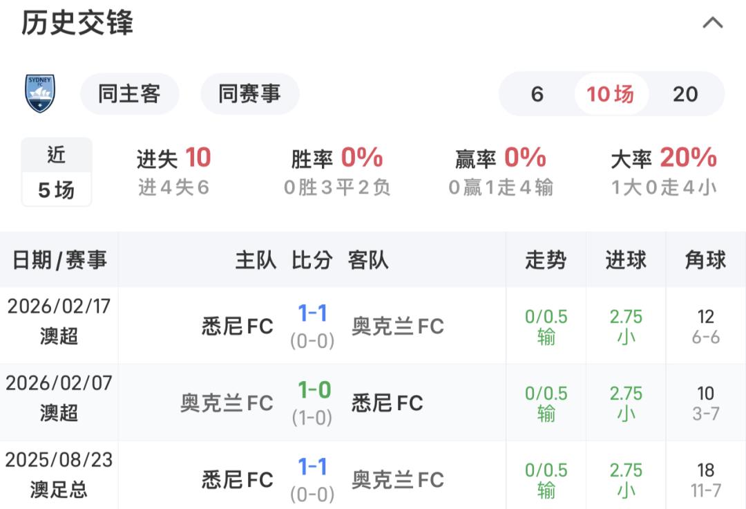Toggle the 同主客 filter
The image size is (746, 509).
[129, 94]
